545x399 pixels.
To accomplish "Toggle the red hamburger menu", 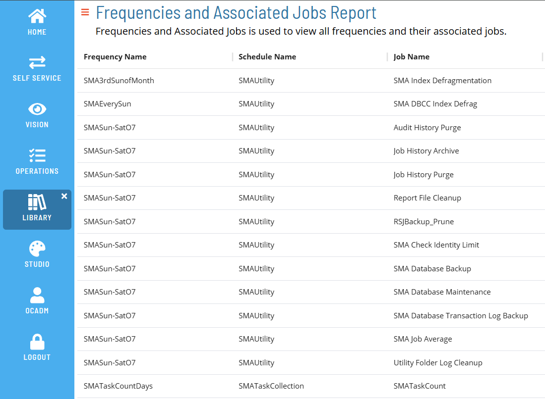I will coord(85,12).
